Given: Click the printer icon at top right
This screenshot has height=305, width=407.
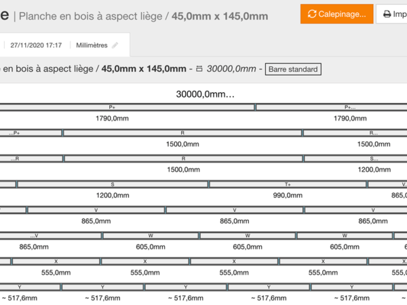Looking at the screenshot, I should tap(387, 14).
